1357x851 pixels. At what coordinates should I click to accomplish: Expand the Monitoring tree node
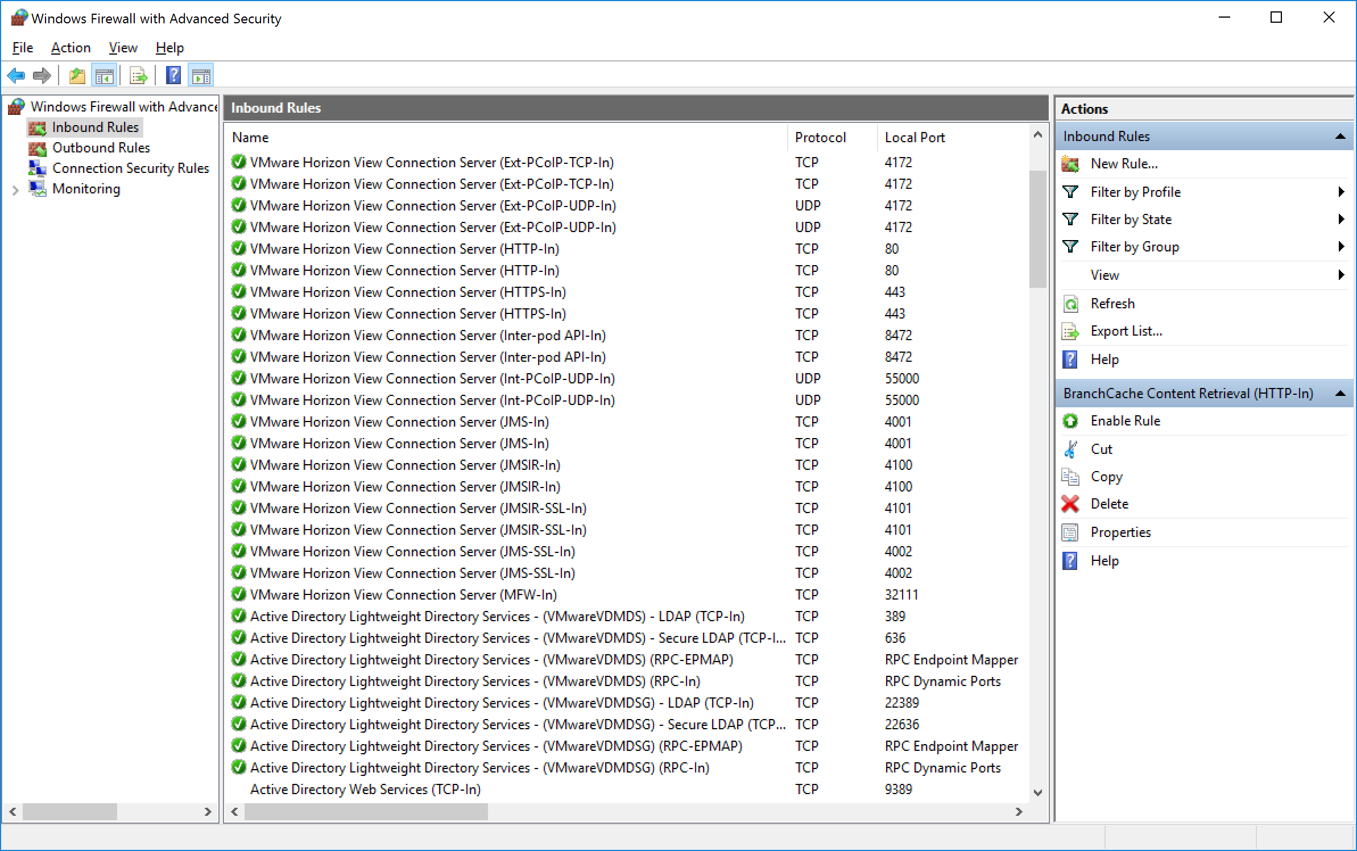click(x=15, y=190)
